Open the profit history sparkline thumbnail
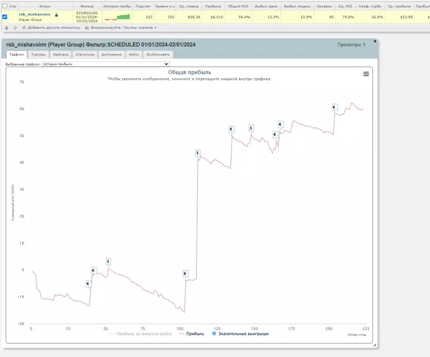 point(117,17)
